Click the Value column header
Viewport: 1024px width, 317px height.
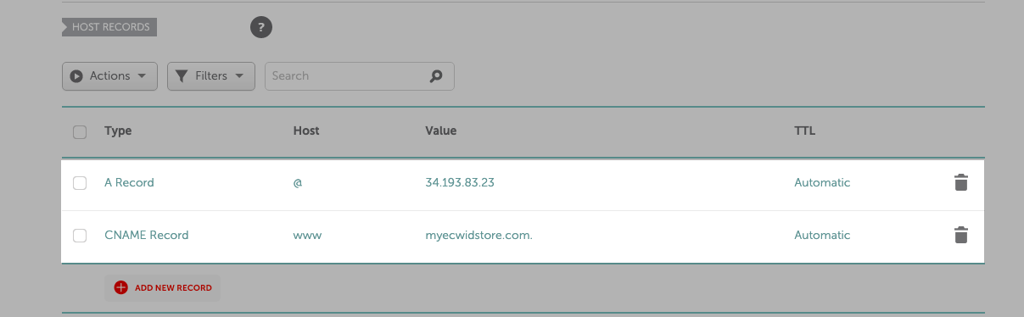(441, 131)
